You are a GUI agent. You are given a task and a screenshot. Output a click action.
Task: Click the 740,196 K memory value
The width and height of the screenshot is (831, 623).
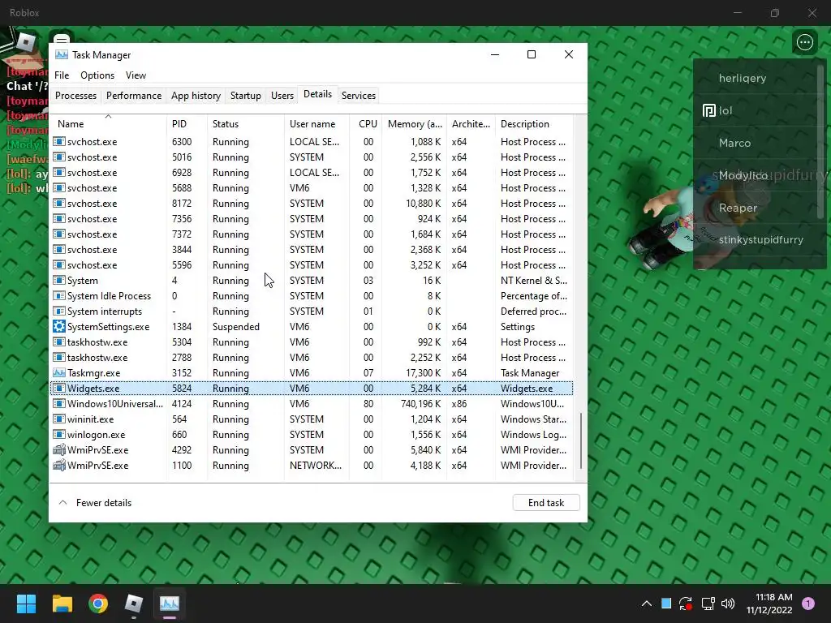click(x=423, y=404)
